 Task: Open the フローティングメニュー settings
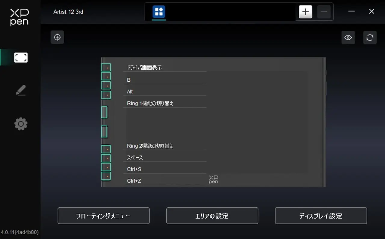[103, 216]
